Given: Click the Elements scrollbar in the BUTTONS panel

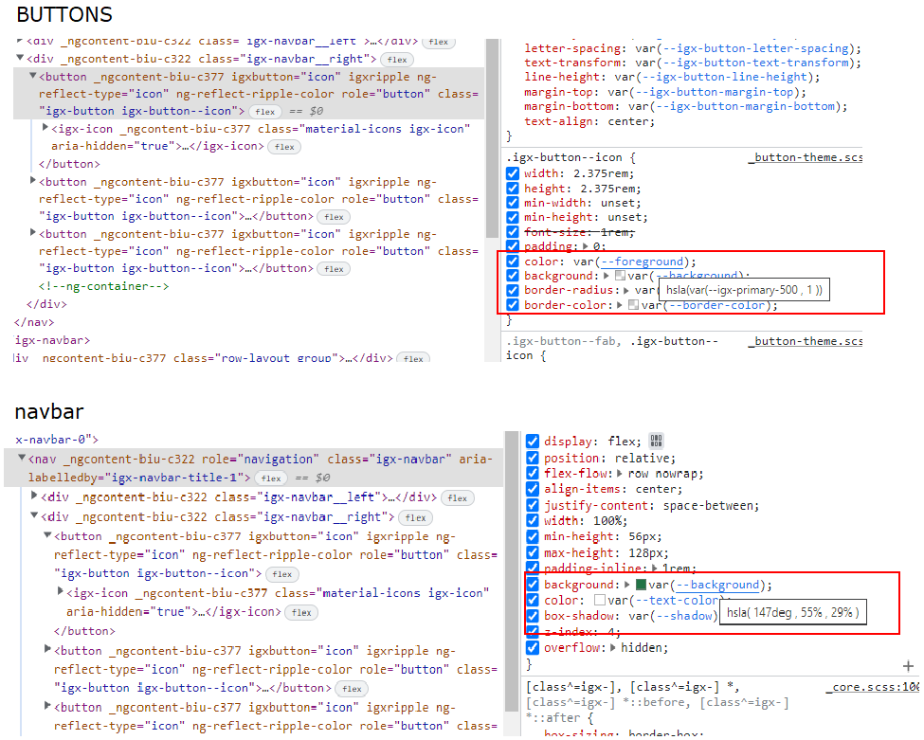Looking at the screenshot, I should pos(493,138).
